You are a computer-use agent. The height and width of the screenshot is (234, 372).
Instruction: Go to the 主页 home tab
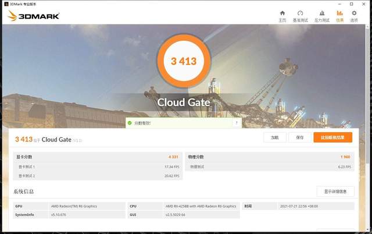click(x=282, y=16)
